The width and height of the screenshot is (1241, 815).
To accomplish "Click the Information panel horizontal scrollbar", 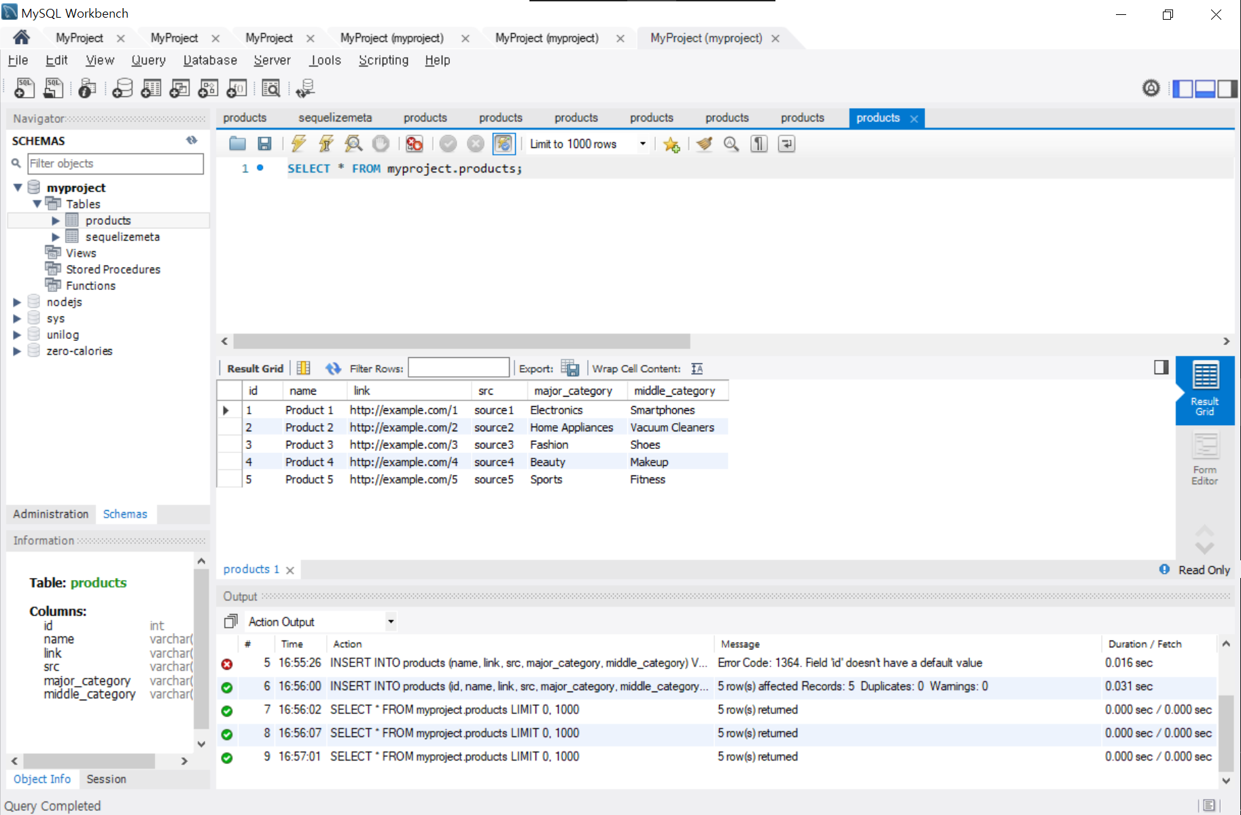I will coord(88,761).
